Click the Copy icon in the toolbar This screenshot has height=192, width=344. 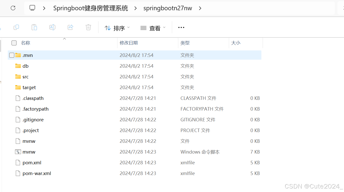[x=16, y=27]
